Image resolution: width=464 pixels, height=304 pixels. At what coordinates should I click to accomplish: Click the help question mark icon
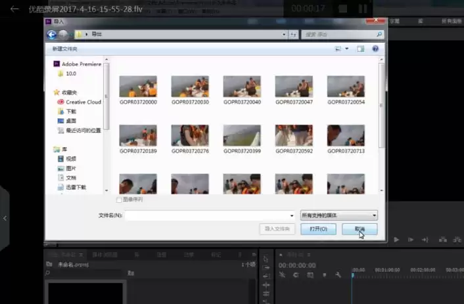[x=375, y=49]
